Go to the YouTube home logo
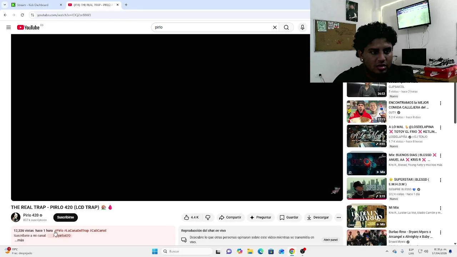 28,27
